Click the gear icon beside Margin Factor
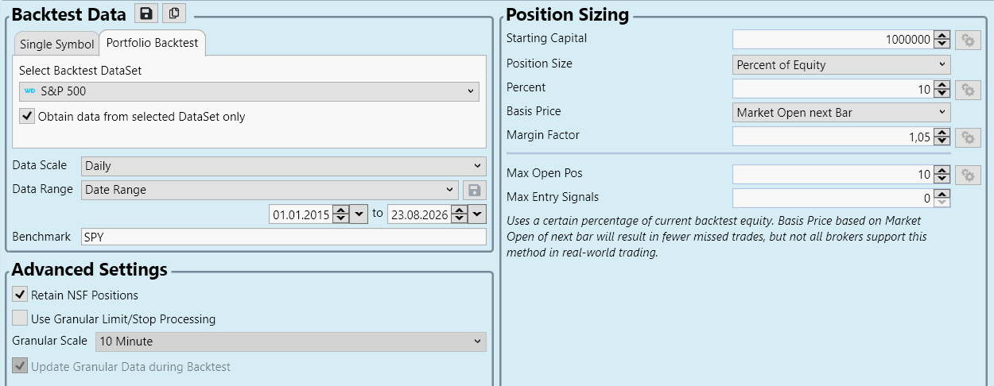Image resolution: width=994 pixels, height=386 pixels. pyautogui.click(x=968, y=137)
